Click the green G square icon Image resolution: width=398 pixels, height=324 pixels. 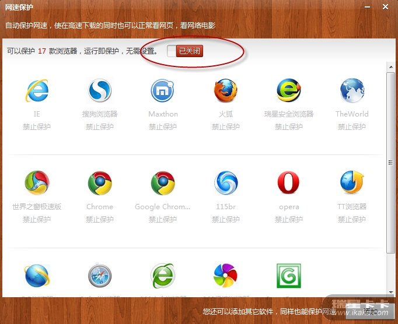tap(289, 276)
